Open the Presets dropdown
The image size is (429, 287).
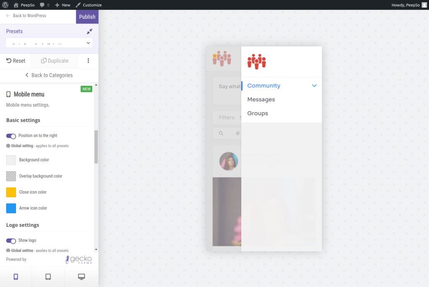(49, 42)
